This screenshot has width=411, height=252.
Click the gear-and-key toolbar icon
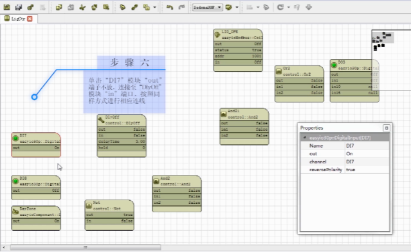pos(30,7)
